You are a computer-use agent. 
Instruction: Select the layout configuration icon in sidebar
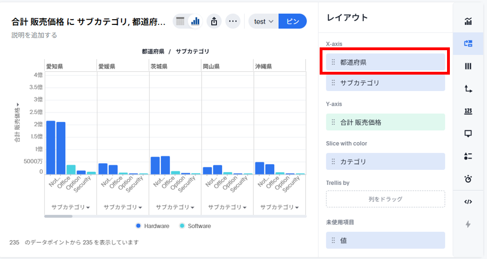(468, 43)
